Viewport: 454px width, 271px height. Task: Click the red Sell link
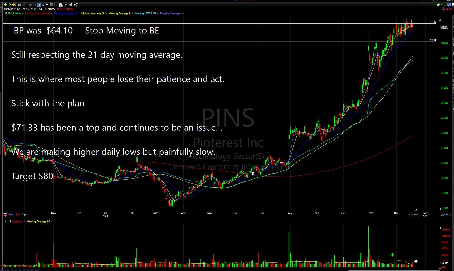click(17, 215)
